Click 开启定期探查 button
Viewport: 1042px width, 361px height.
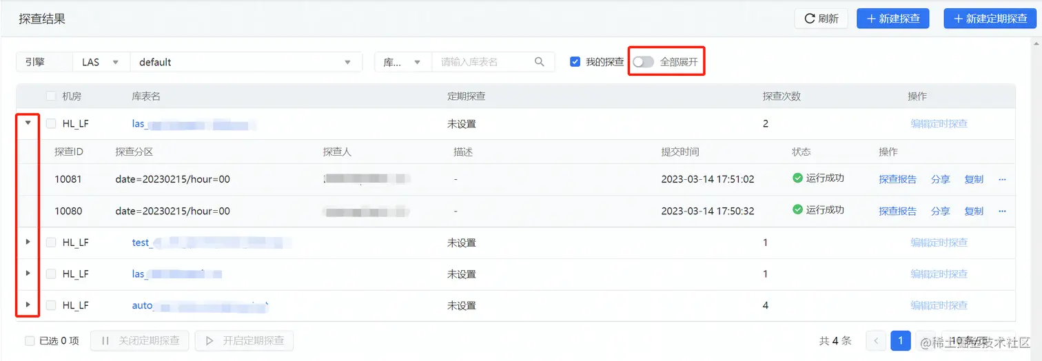pyautogui.click(x=244, y=340)
